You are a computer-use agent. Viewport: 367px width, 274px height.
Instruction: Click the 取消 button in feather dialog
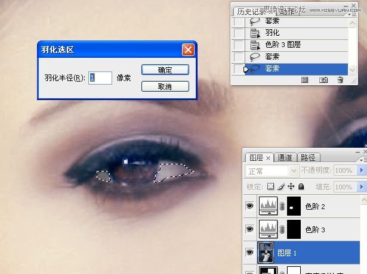[165, 87]
